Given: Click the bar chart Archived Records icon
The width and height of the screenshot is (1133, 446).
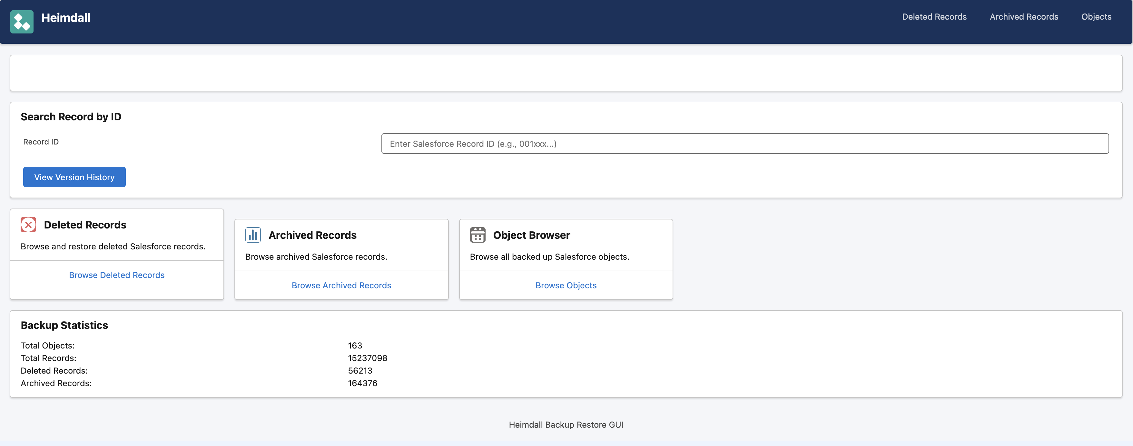Looking at the screenshot, I should pos(253,235).
